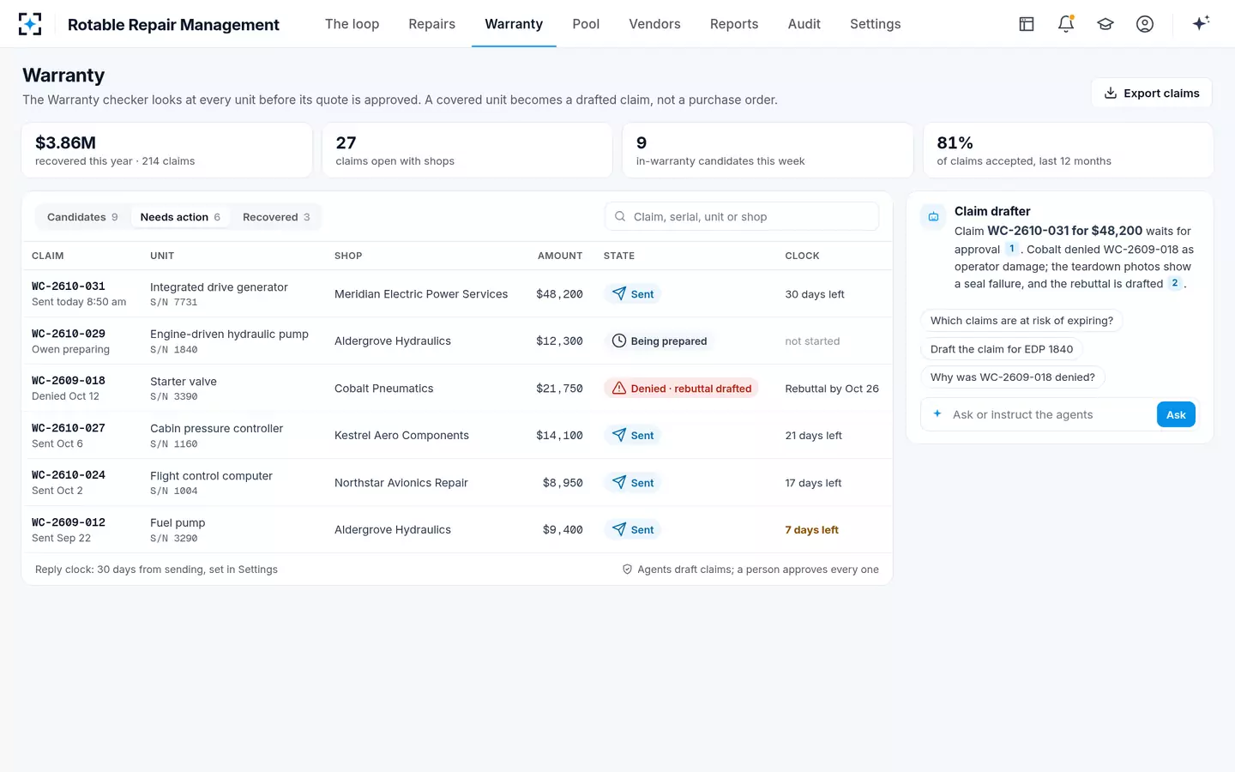This screenshot has width=1235, height=772.
Task: Choose 'Why was WC-2609-018 denied?' suggestion
Action: (1013, 377)
